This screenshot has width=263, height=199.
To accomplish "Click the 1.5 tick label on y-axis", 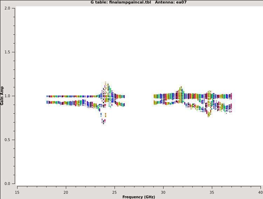I will pyautogui.click(x=7, y=52).
